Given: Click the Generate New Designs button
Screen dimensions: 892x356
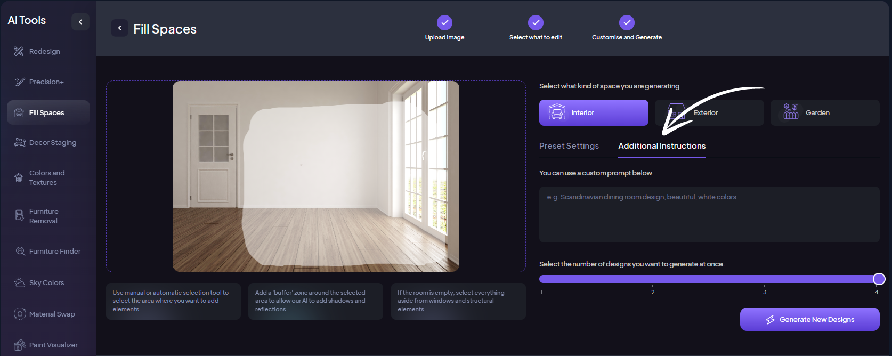Looking at the screenshot, I should point(809,319).
